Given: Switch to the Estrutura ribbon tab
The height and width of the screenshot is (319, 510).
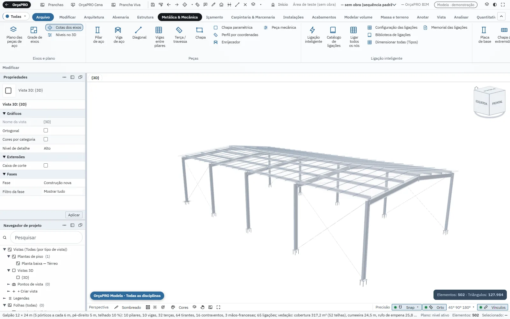Looking at the screenshot, I should tap(145, 17).
